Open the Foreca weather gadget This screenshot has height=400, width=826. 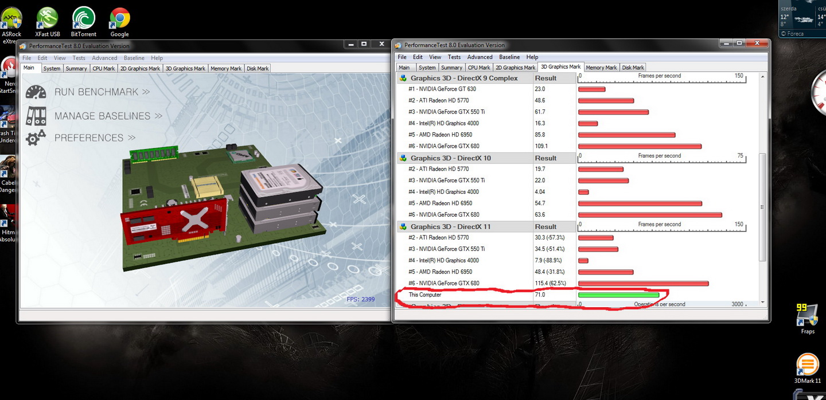tap(802, 19)
